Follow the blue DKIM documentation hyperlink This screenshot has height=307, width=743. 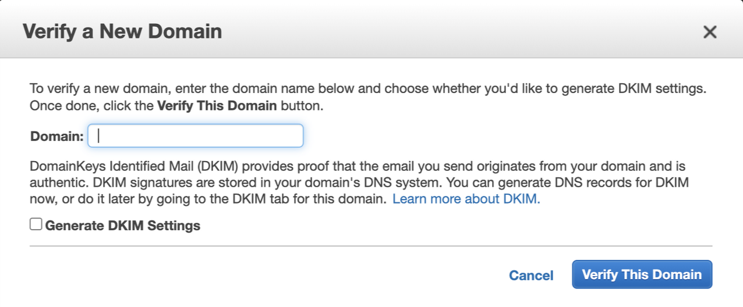(466, 199)
